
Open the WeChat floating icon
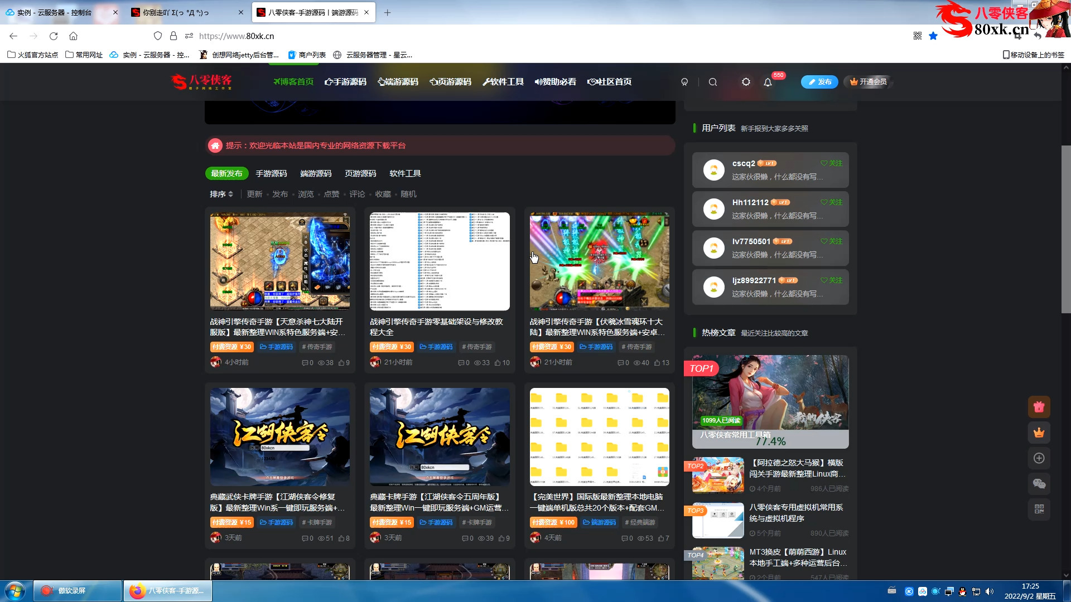[x=1039, y=484]
